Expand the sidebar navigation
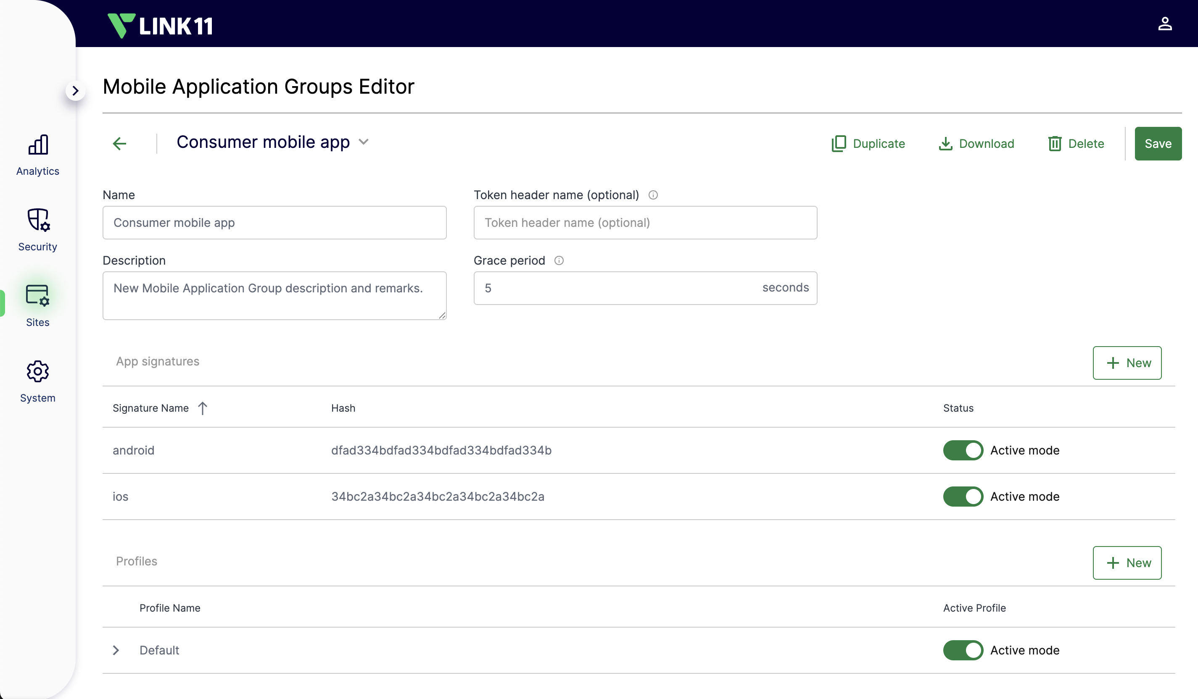The width and height of the screenshot is (1198, 699). click(75, 91)
